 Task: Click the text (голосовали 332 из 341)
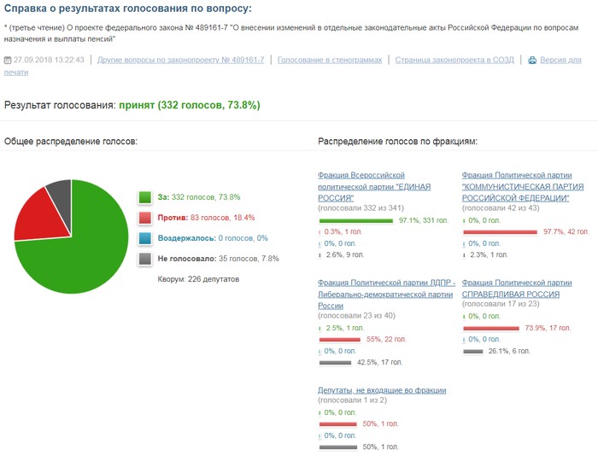(x=361, y=208)
